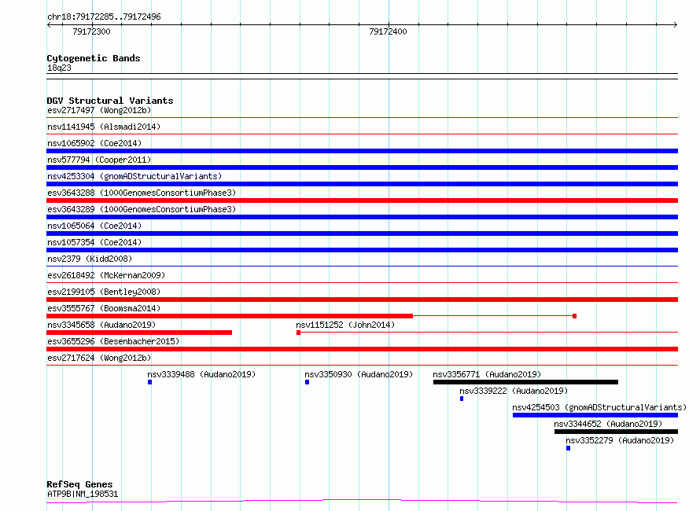The height and width of the screenshot is (511, 700).
Task: Open esv3655296 (Besenbacher2015) variant label
Action: [113, 341]
